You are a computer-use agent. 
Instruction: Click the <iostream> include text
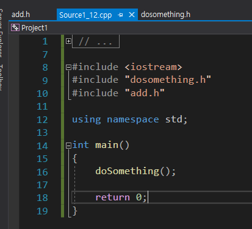[x=153, y=67]
